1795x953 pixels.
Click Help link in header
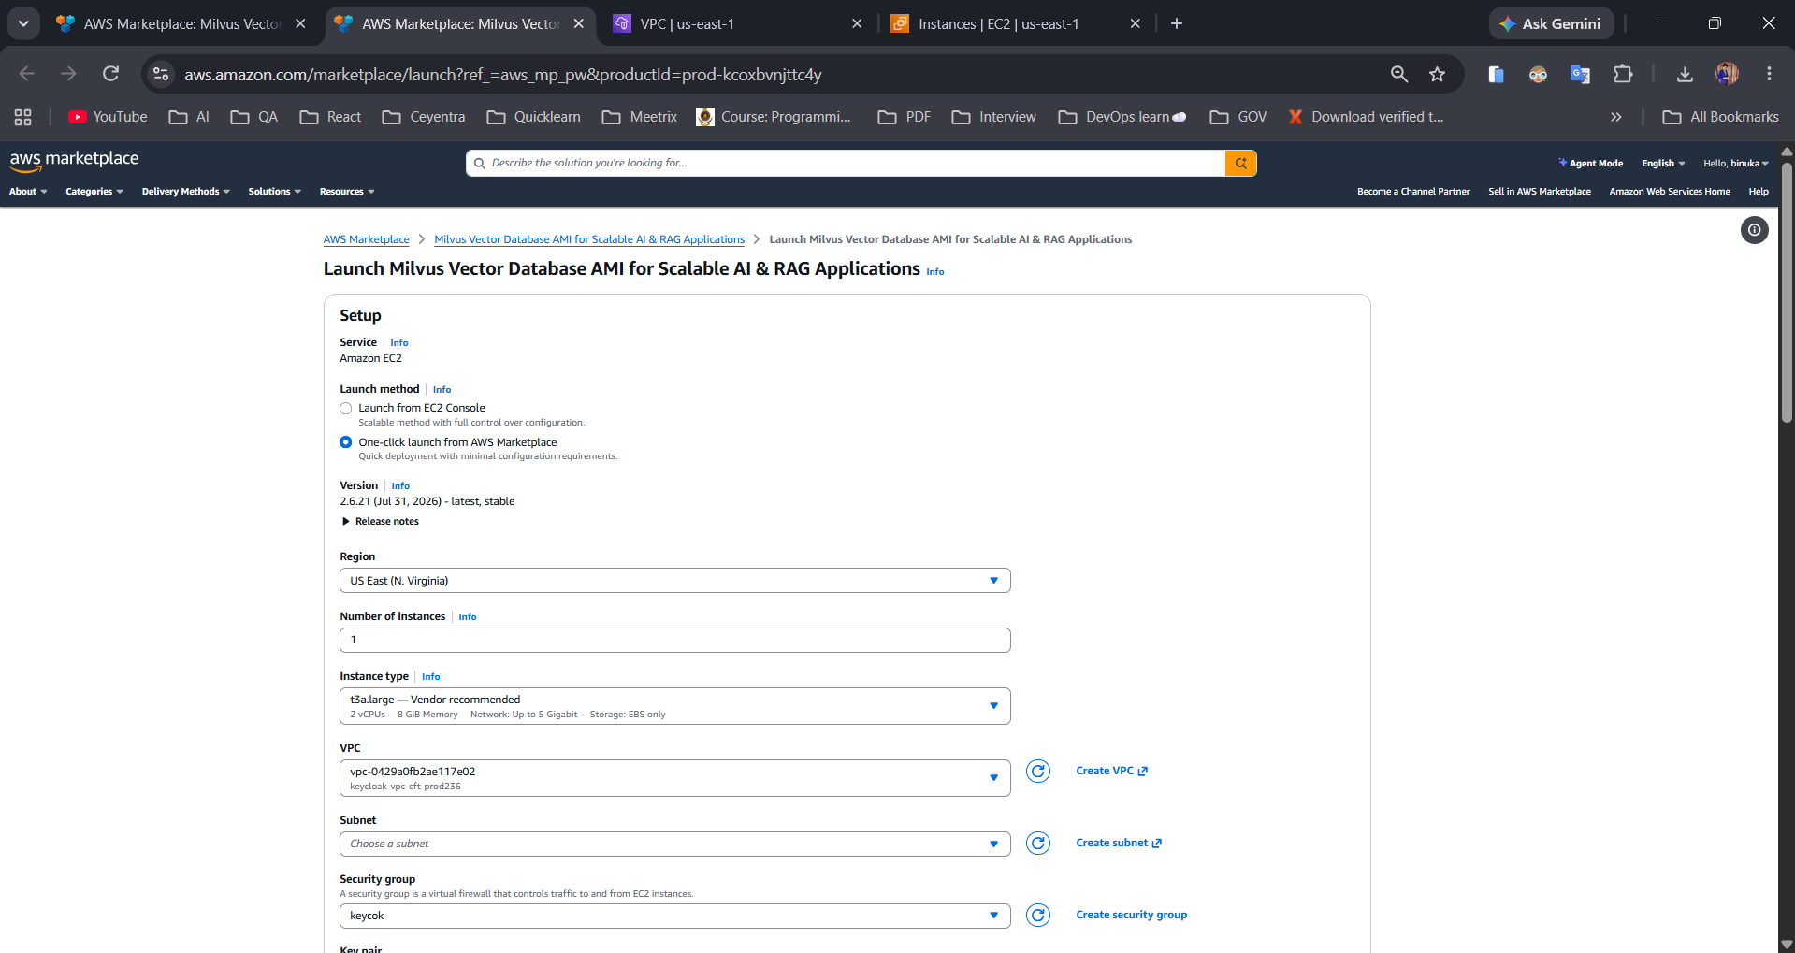pos(1759,192)
